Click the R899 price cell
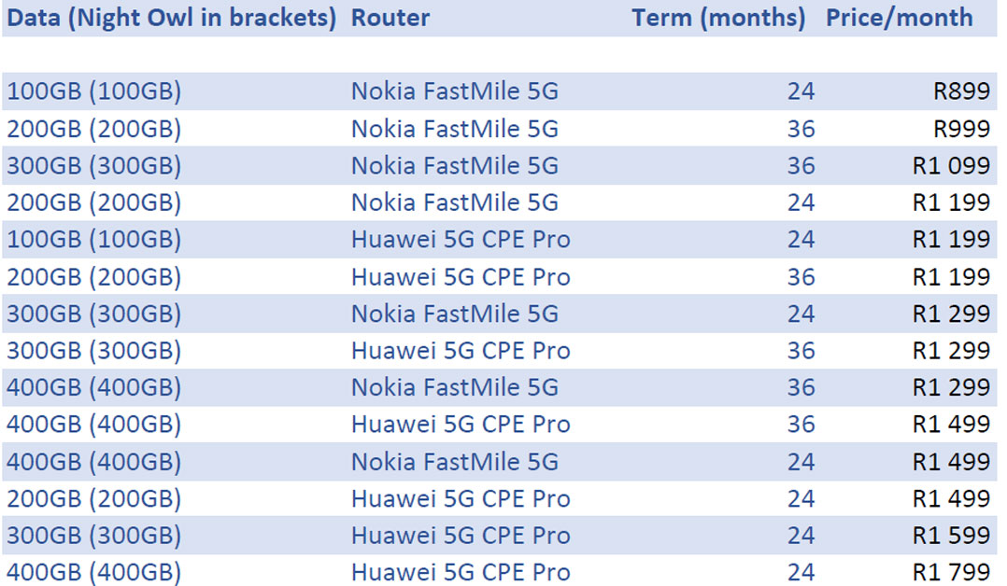This screenshot has width=1007, height=586. (x=960, y=91)
